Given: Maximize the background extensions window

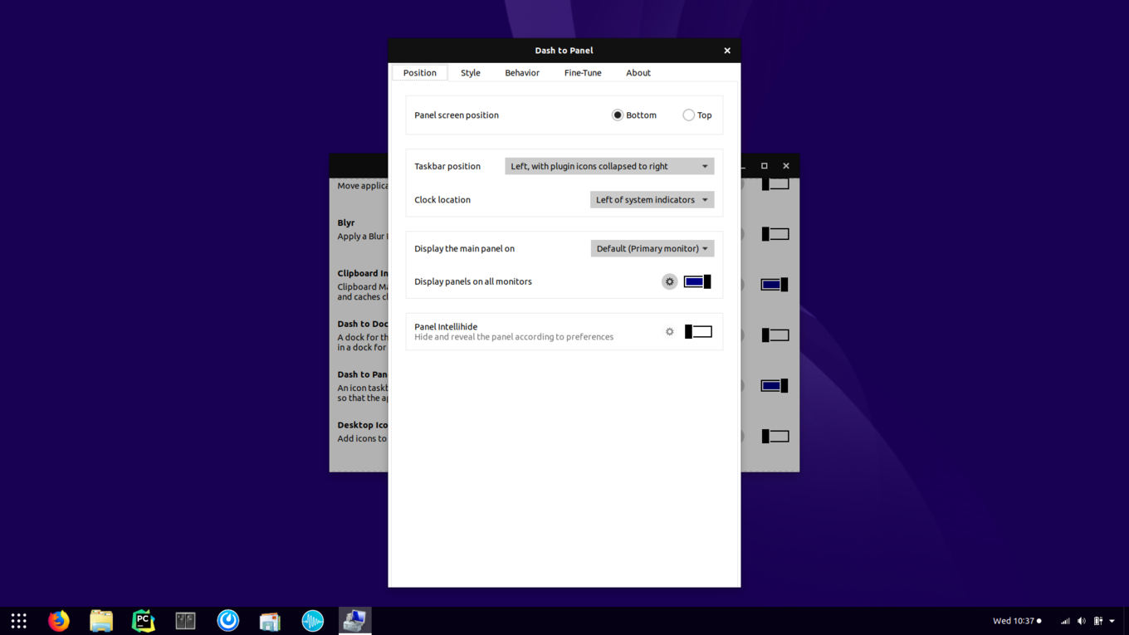Looking at the screenshot, I should [765, 166].
